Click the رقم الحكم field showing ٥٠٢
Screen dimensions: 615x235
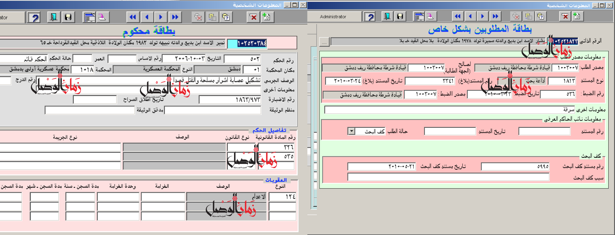click(x=242, y=59)
